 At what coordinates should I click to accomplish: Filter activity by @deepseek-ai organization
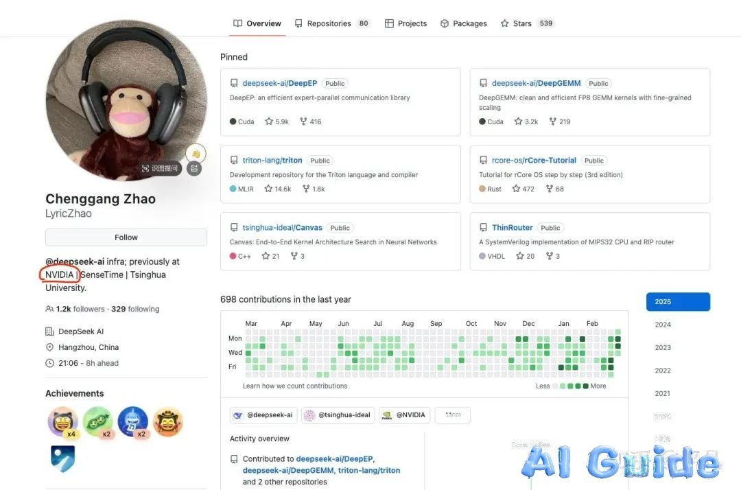pos(263,415)
